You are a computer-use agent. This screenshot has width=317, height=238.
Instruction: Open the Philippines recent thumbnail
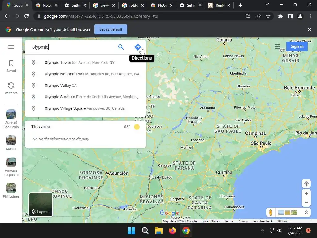(x=11, y=191)
